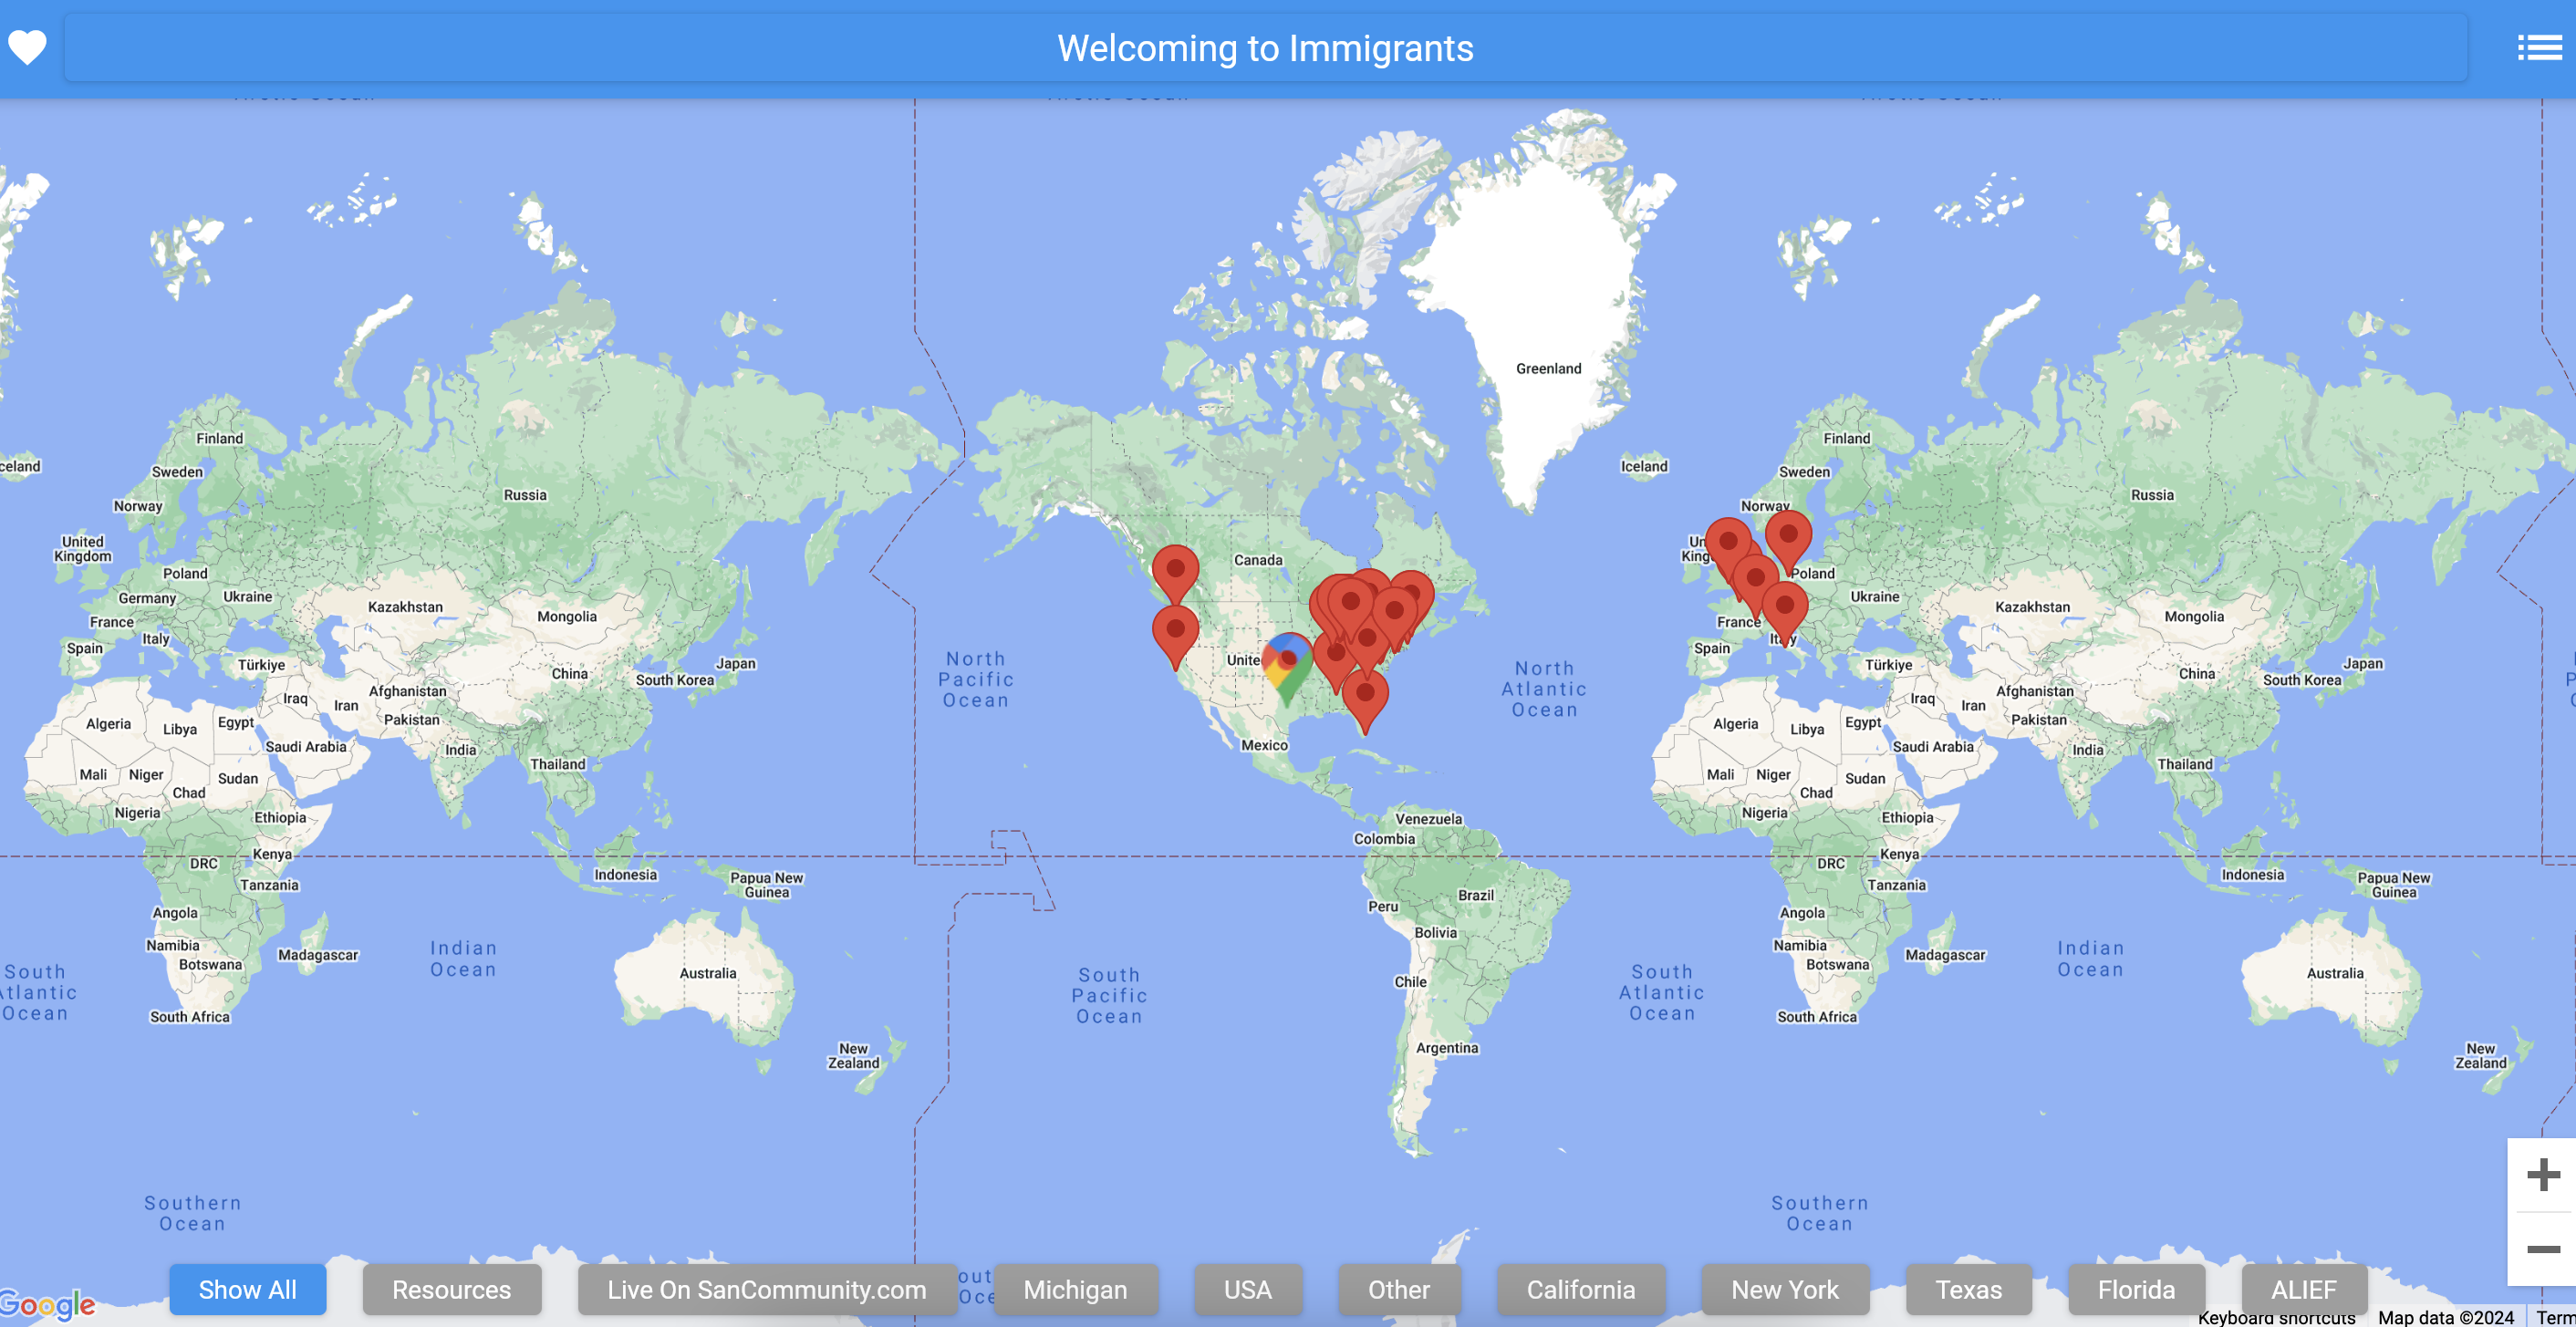
Task: Select the USA filter button
Action: click(1248, 1289)
